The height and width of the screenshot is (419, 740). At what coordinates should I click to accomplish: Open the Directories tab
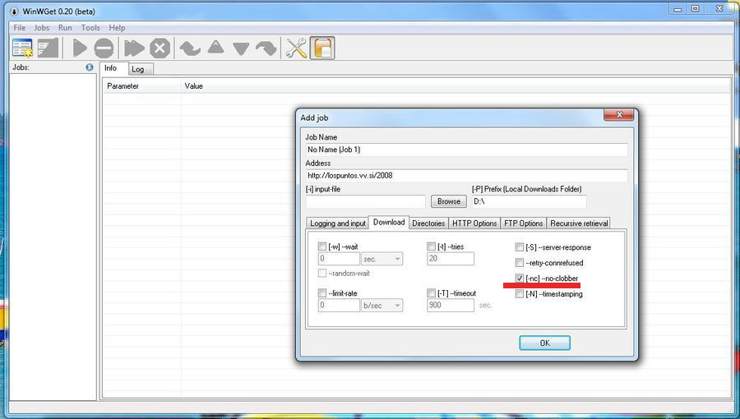click(x=428, y=223)
